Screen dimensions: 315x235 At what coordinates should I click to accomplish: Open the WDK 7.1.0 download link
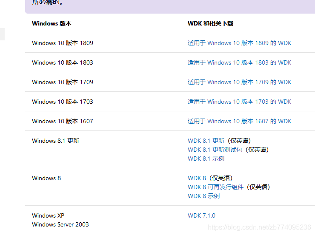[x=201, y=215]
